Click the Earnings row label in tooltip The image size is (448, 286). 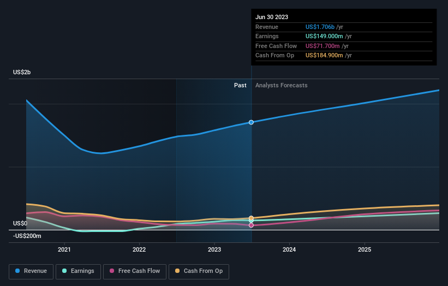tap(267, 36)
